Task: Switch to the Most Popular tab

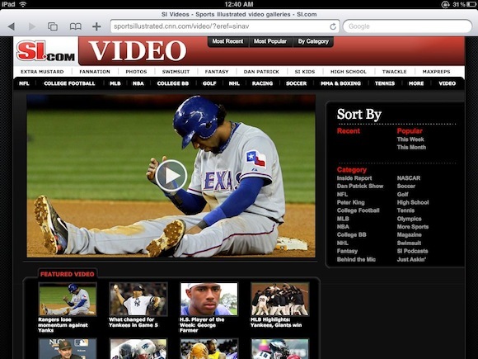Action: 270,41
